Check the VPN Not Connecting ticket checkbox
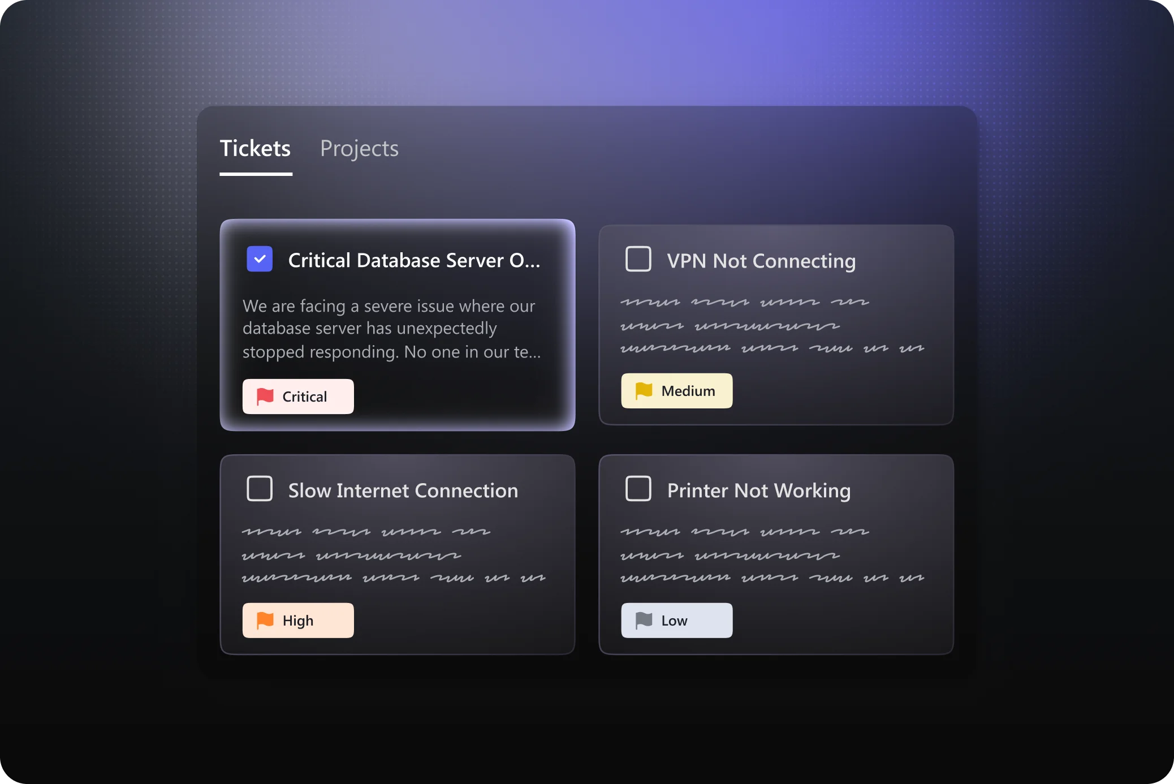Viewport: 1174px width, 784px height. point(638,259)
